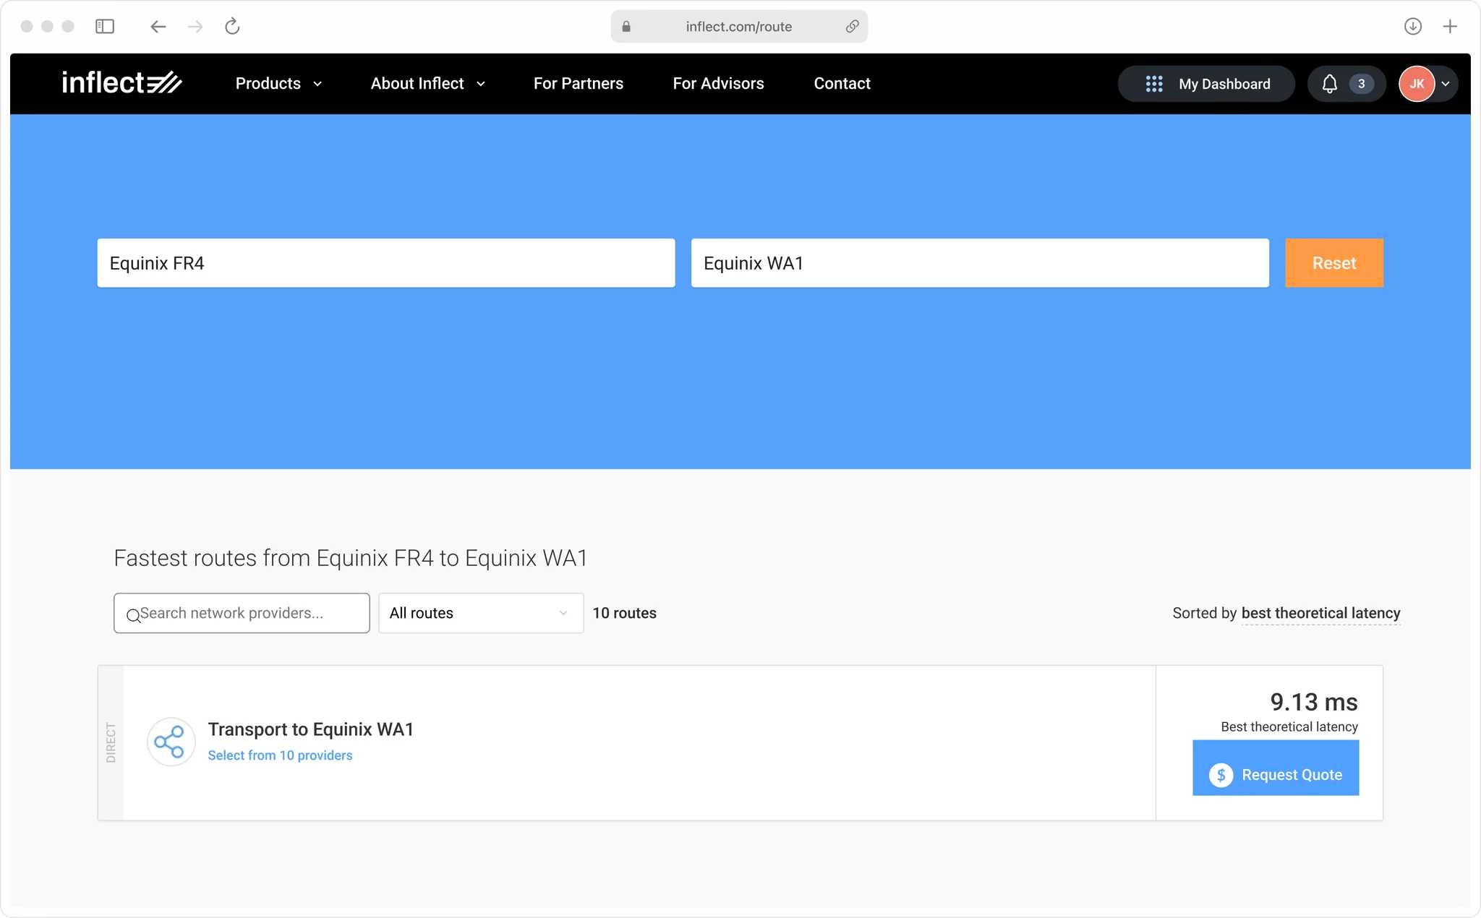1481x918 pixels.
Task: Go to the Contact page
Action: coord(842,84)
